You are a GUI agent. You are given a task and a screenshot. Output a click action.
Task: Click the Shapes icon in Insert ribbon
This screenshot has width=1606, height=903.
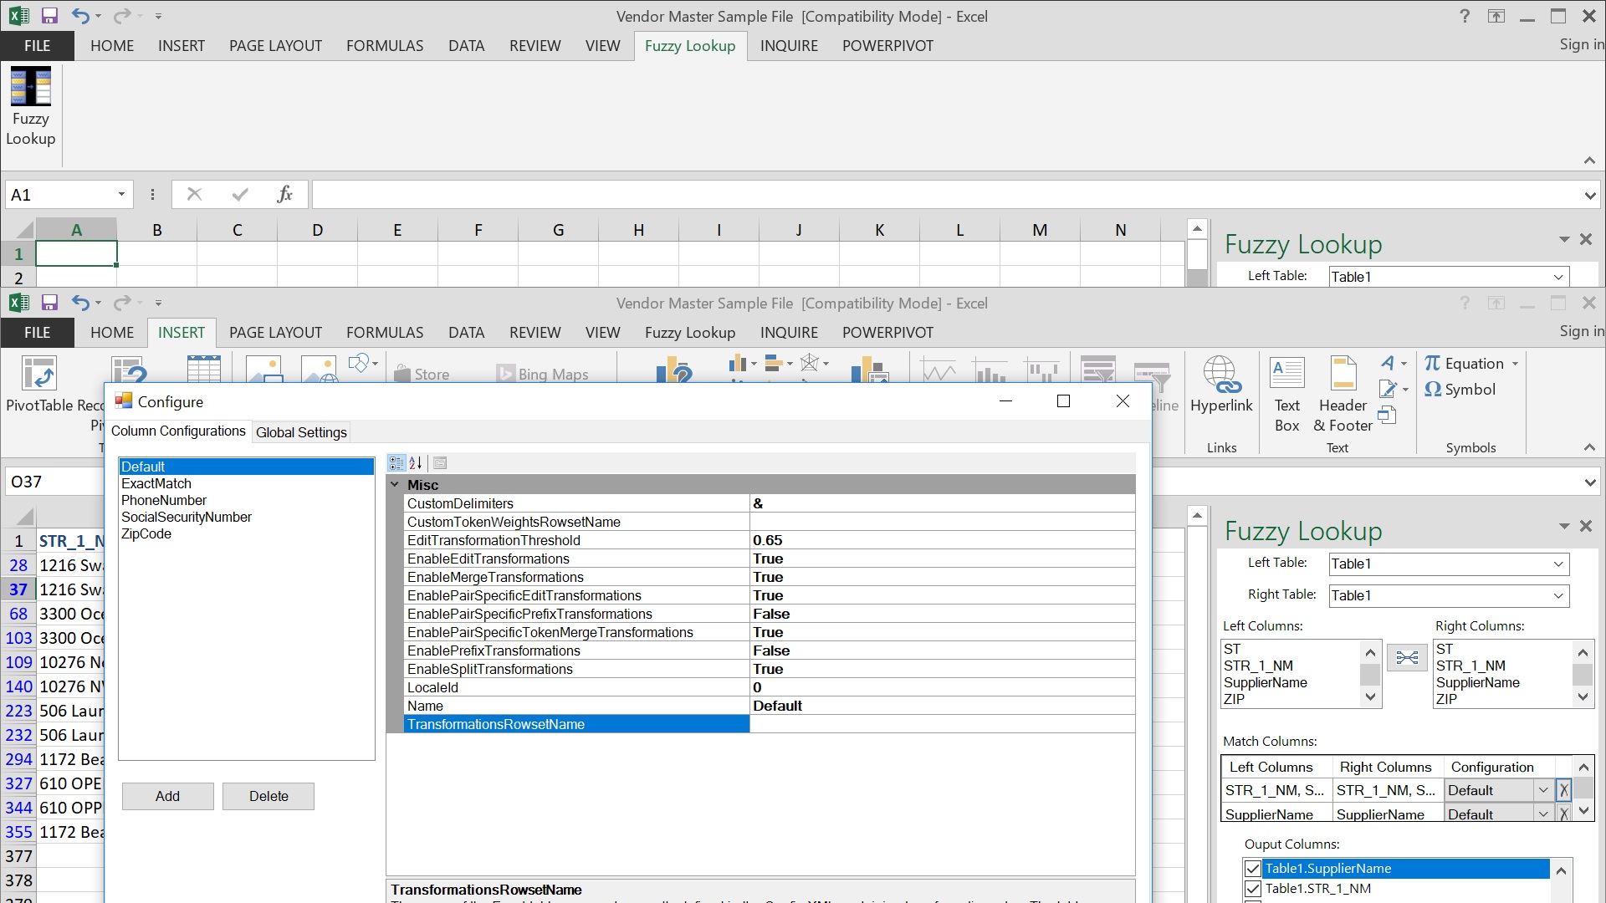click(359, 363)
